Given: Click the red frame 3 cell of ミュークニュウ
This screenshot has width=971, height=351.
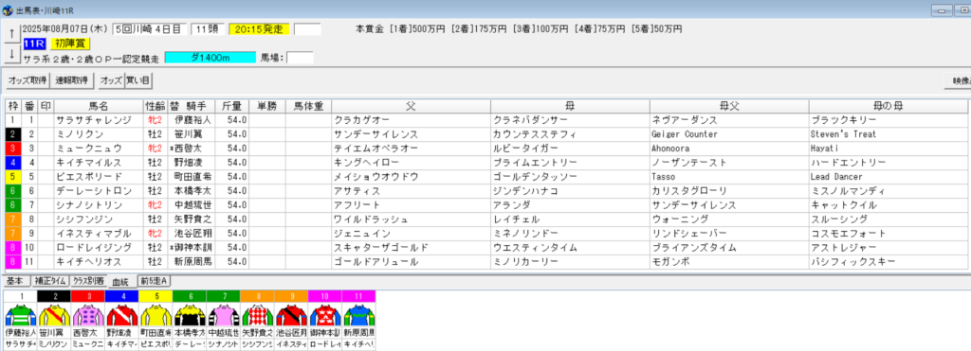Looking at the screenshot, I should click(13, 148).
